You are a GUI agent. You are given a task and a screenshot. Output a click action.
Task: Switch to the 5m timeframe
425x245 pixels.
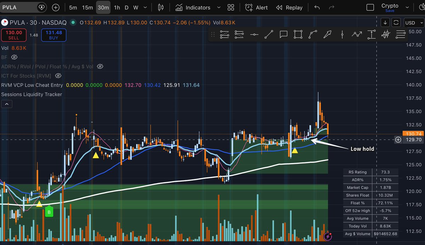point(73,7)
